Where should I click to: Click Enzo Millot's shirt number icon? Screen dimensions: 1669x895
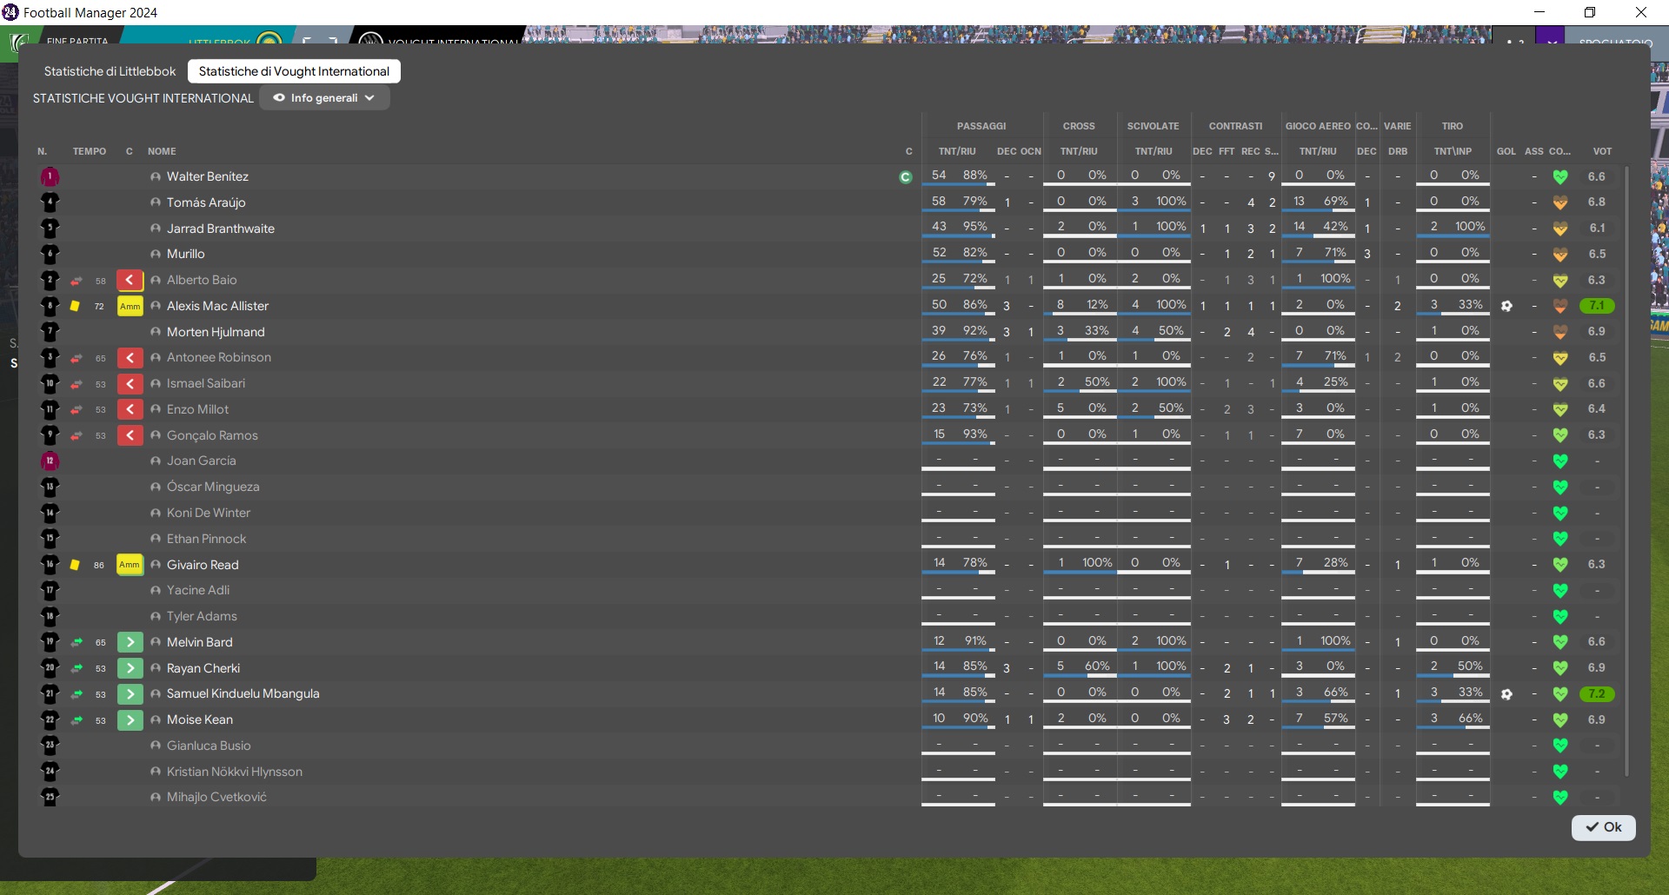point(50,409)
